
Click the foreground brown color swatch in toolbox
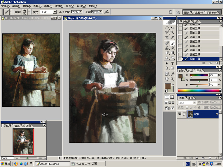coord(168,86)
